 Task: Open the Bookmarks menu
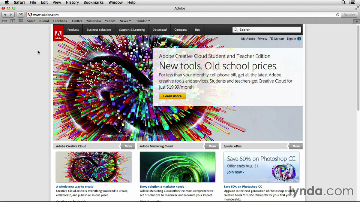coord(93,2)
